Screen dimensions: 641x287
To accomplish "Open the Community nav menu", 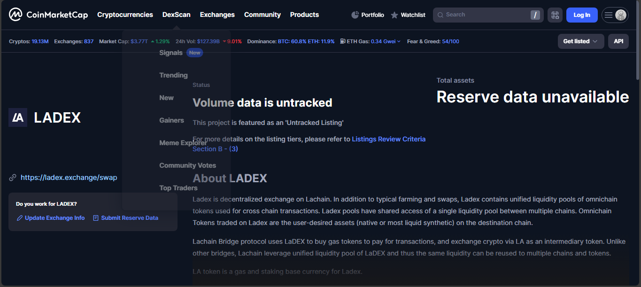I will point(263,15).
